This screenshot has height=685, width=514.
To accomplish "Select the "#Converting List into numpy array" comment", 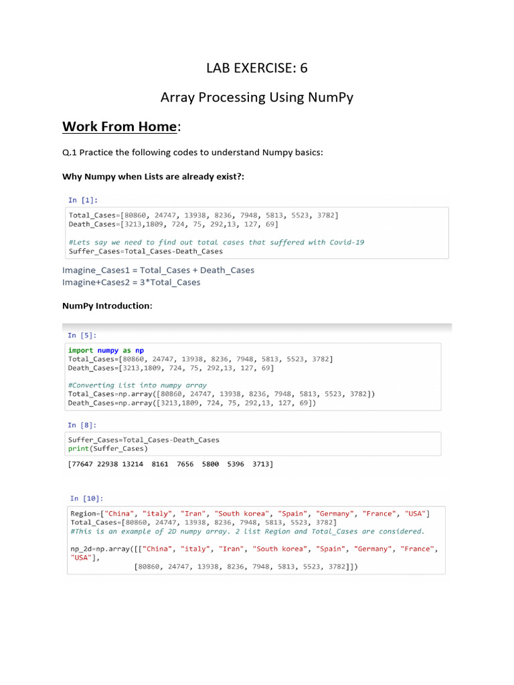I will [137, 385].
